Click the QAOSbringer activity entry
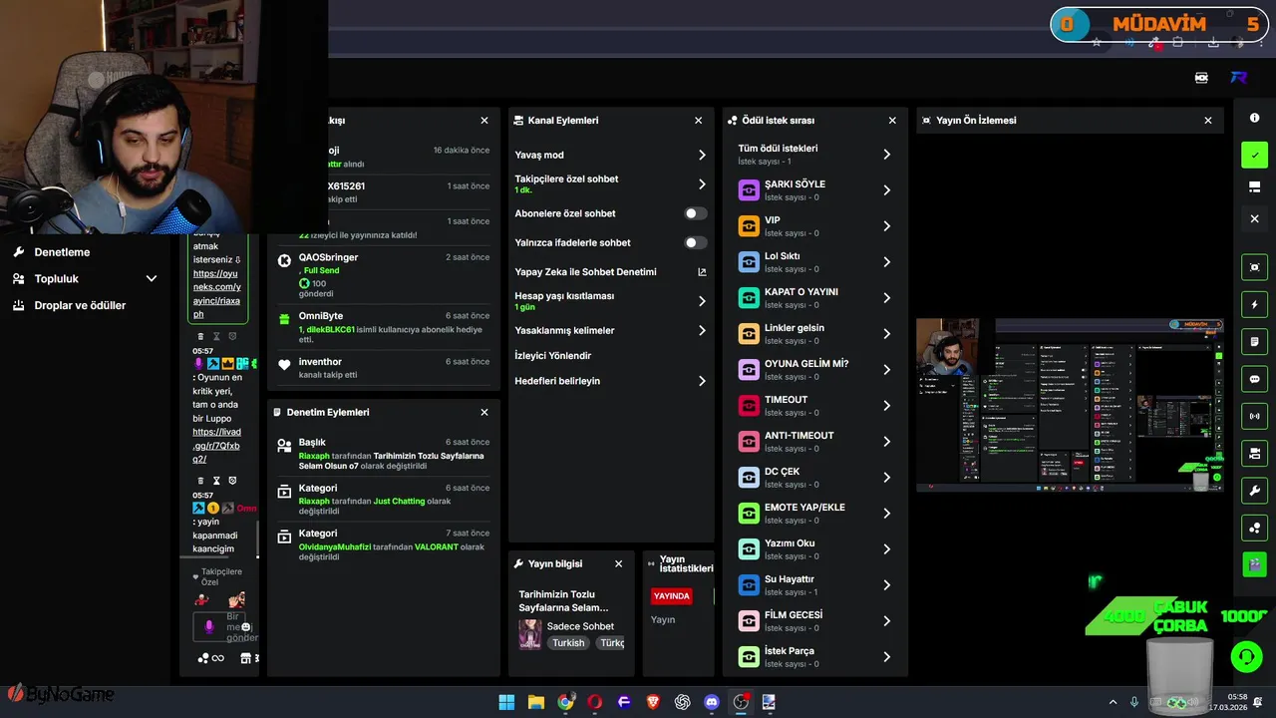This screenshot has width=1276, height=718. (383, 275)
